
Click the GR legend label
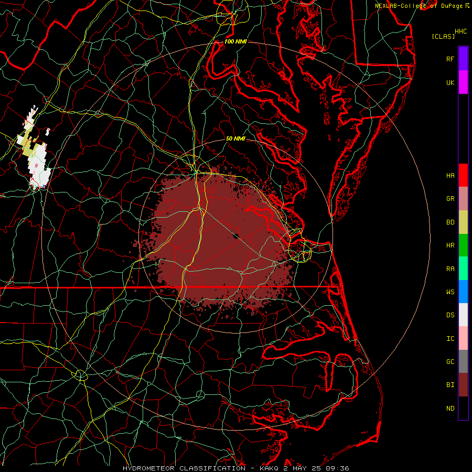point(450,199)
